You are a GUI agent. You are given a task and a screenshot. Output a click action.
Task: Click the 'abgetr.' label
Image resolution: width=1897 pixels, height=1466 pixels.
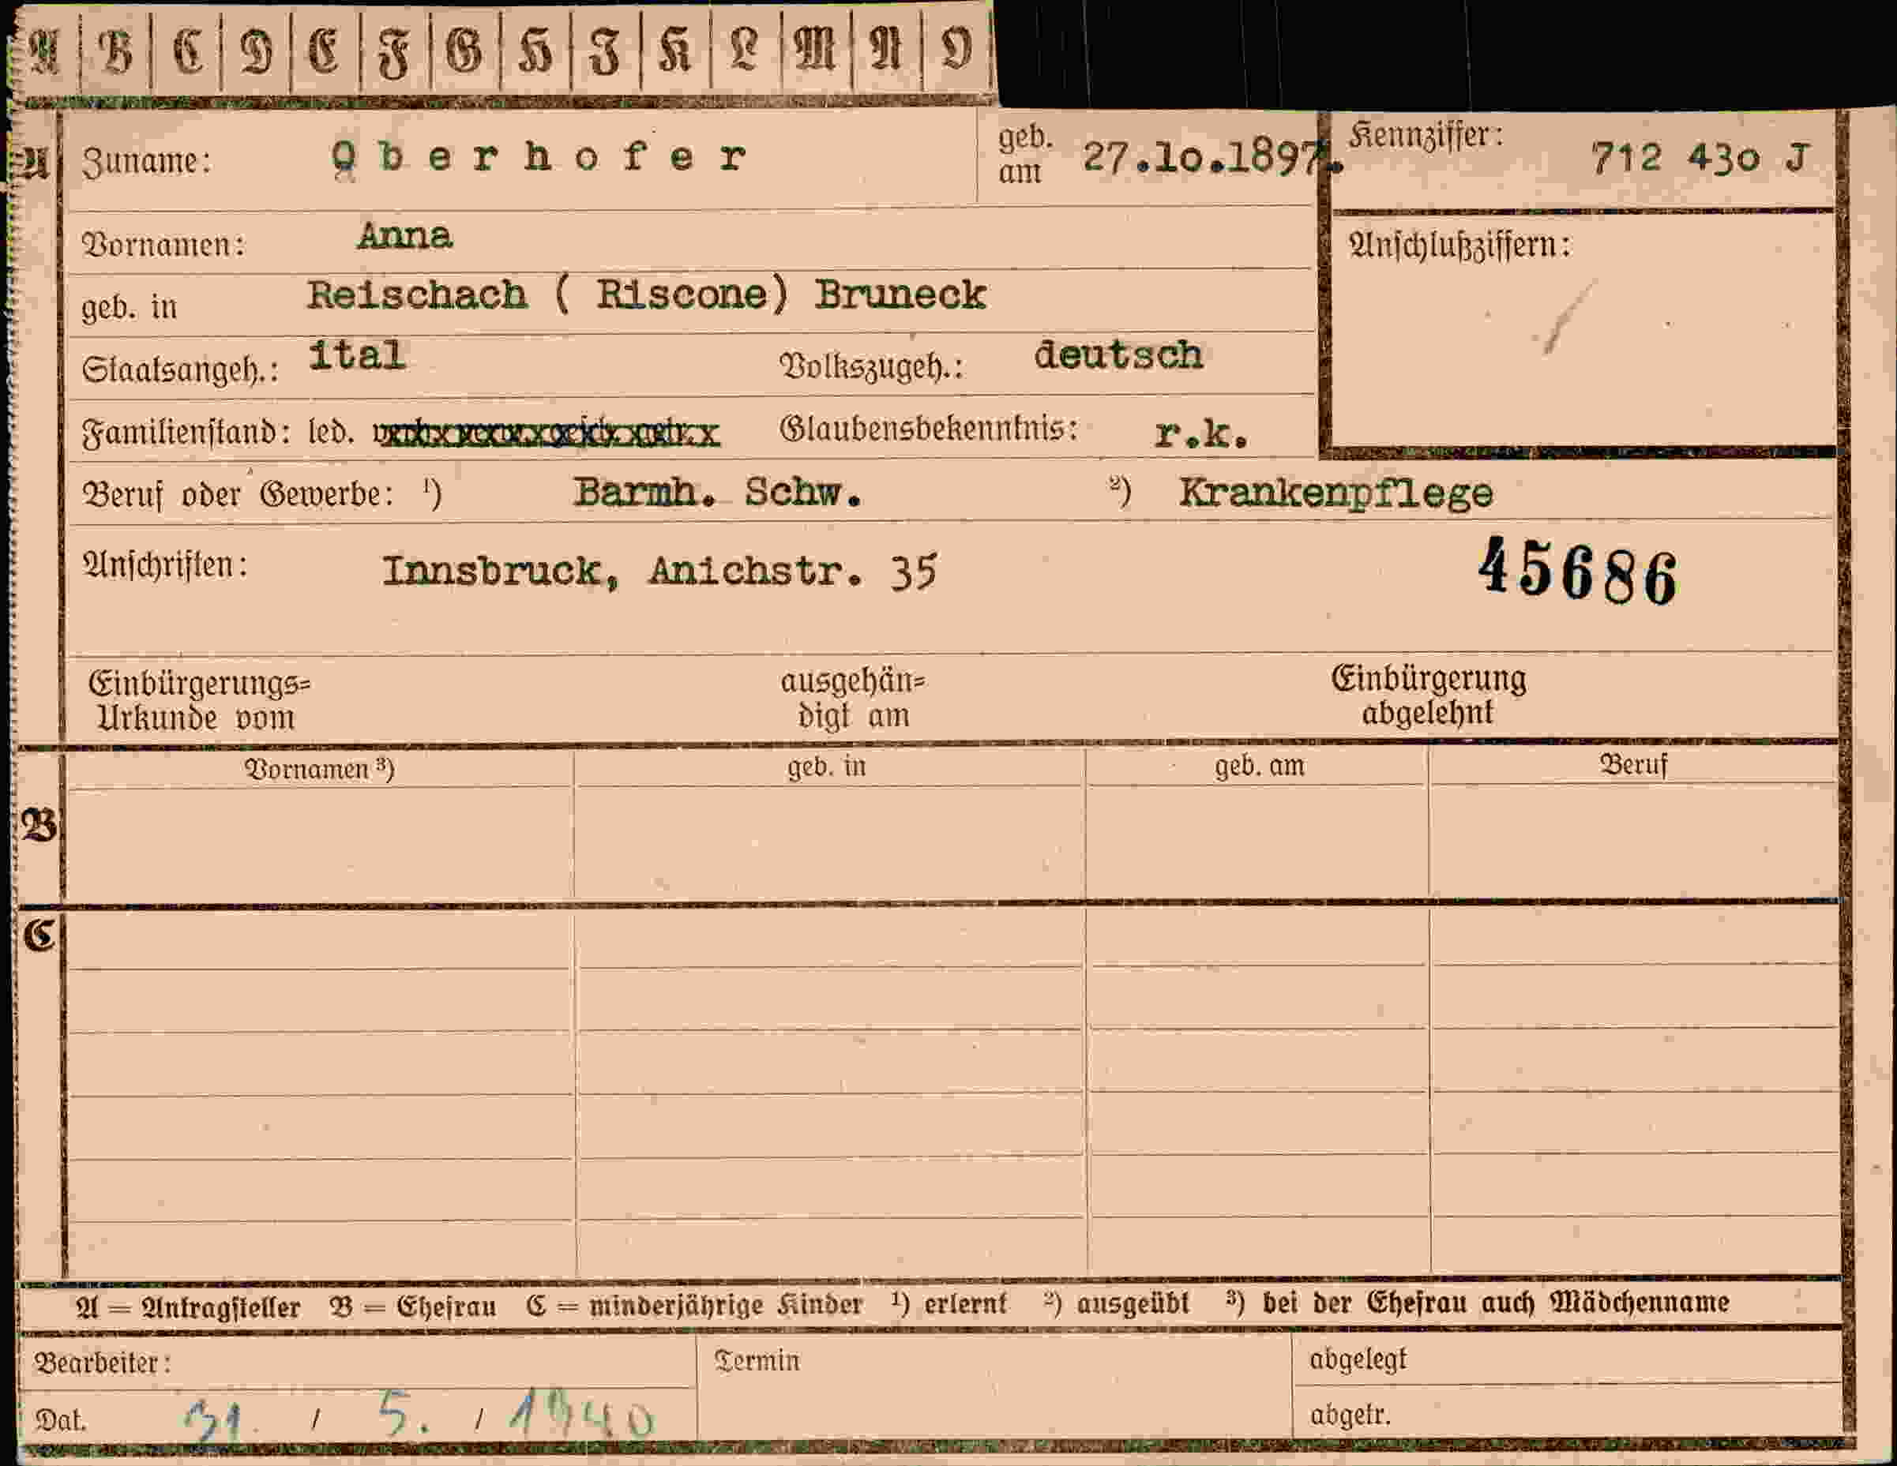point(1350,1415)
